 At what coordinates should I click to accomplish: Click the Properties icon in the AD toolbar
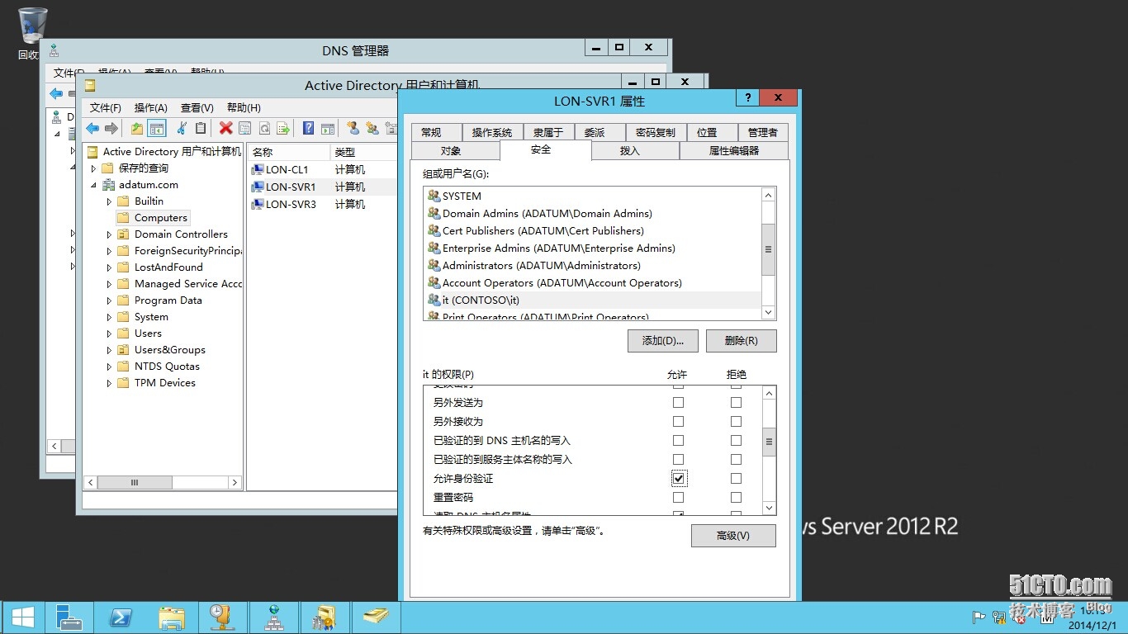(x=244, y=128)
